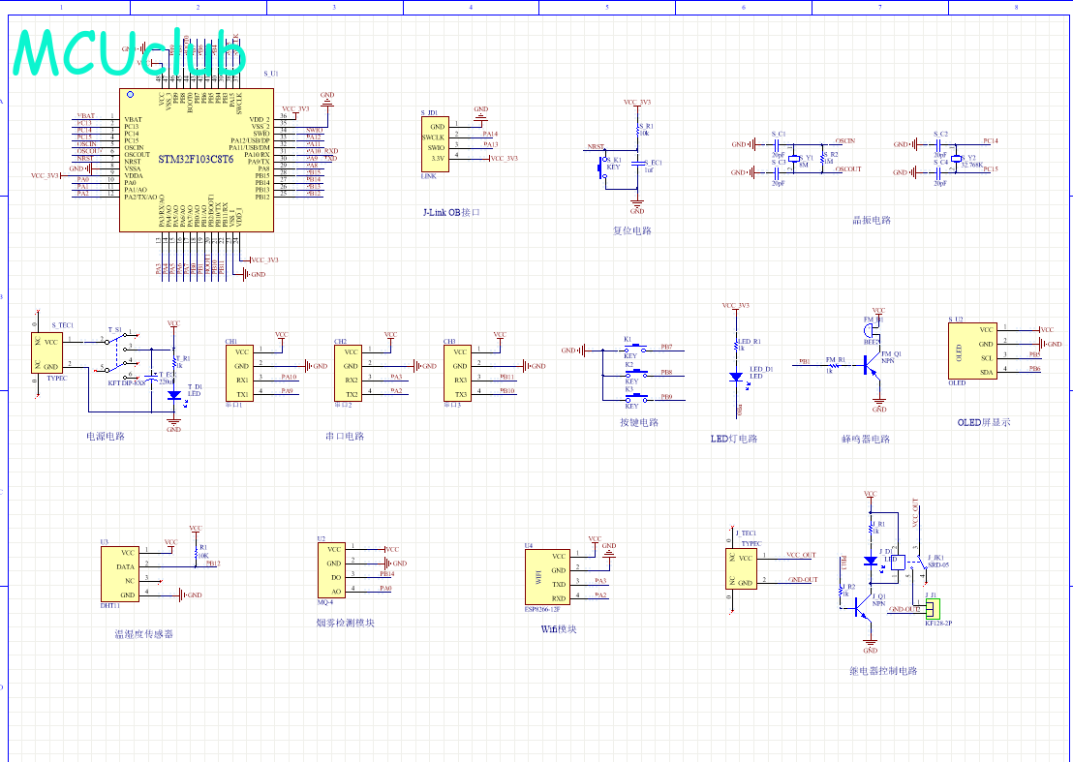Select the CH3 serial port header

pyautogui.click(x=459, y=373)
